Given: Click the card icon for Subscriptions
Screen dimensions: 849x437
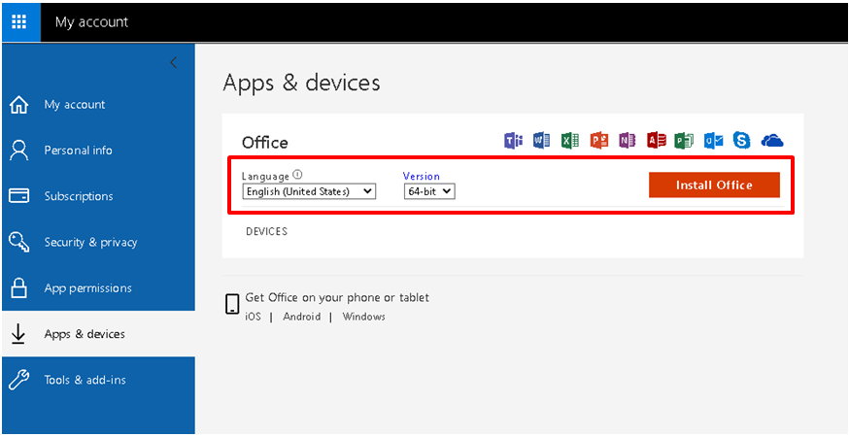Looking at the screenshot, I should pos(19,196).
